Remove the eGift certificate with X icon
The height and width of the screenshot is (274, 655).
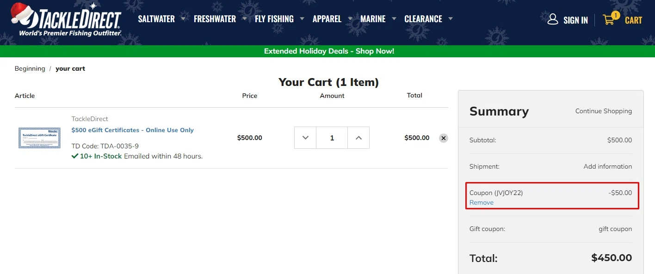click(444, 138)
